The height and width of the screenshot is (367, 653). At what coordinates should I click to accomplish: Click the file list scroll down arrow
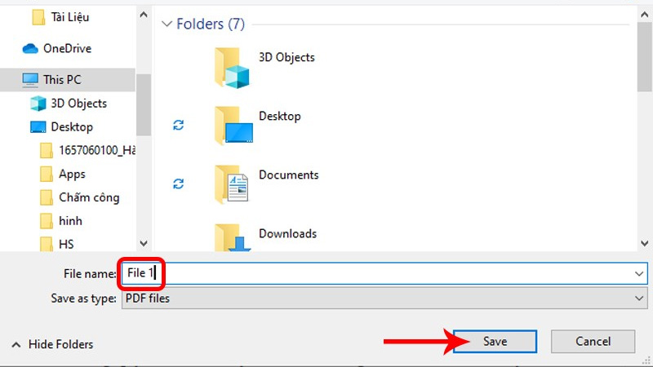[645, 243]
